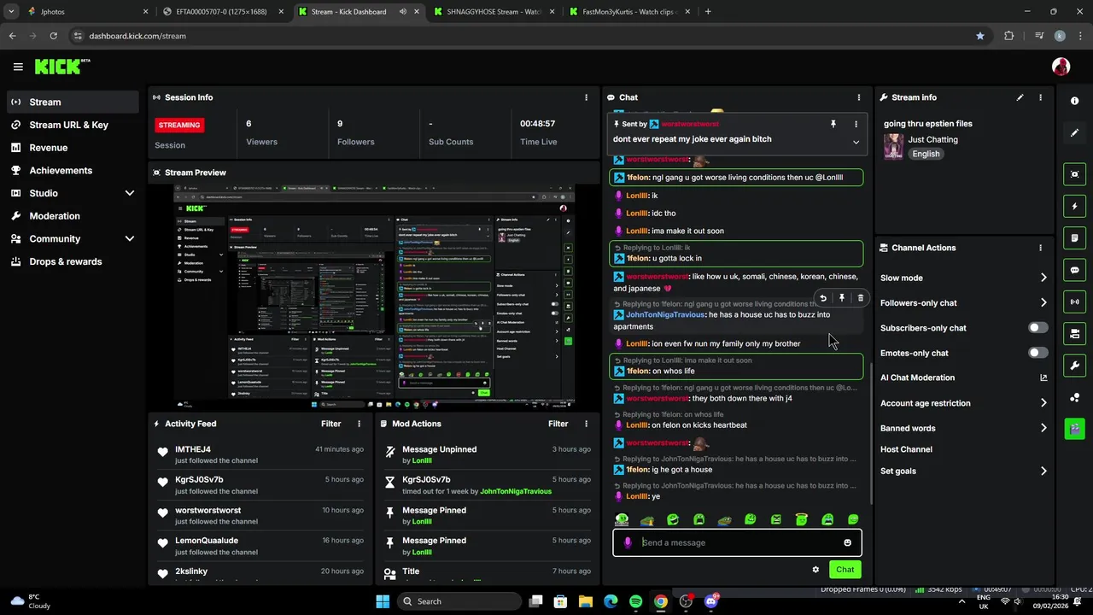
Task: Click the pencil icon in right rail
Action: coord(1074,133)
